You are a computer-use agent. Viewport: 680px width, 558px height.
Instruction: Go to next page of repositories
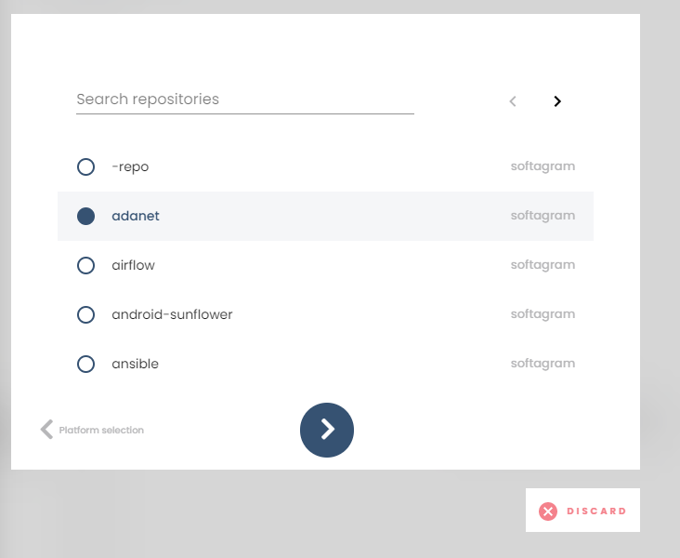pyautogui.click(x=557, y=101)
